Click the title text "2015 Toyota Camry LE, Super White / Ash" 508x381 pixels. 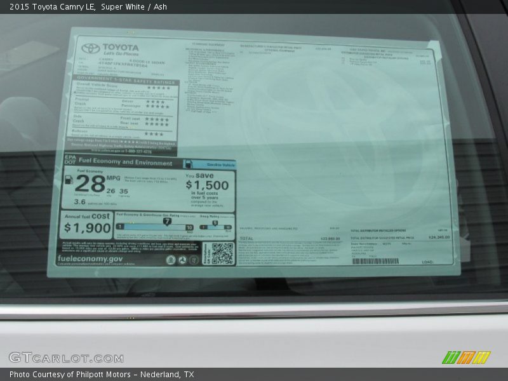tap(88, 6)
